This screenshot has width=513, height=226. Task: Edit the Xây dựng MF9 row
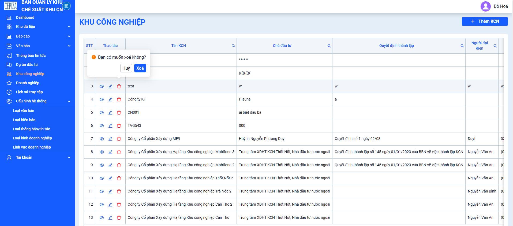click(x=110, y=139)
